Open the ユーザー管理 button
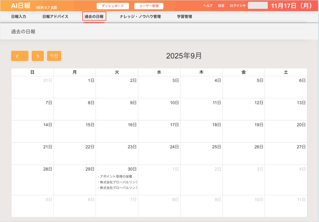Viewport: 319px width, 222px height. tap(149, 6)
